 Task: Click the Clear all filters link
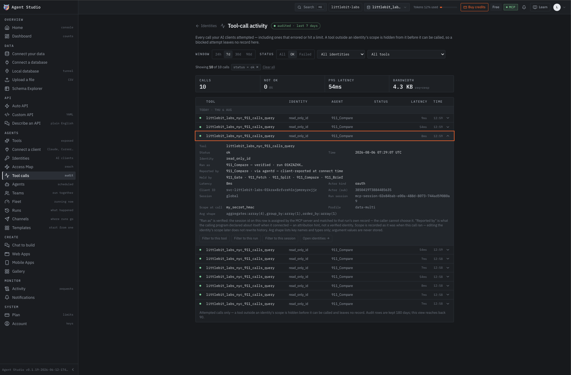269,67
